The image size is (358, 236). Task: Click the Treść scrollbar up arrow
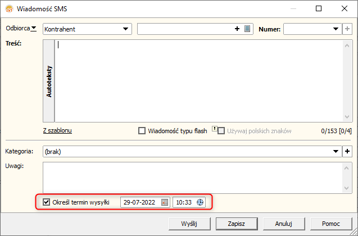pyautogui.click(x=347, y=46)
